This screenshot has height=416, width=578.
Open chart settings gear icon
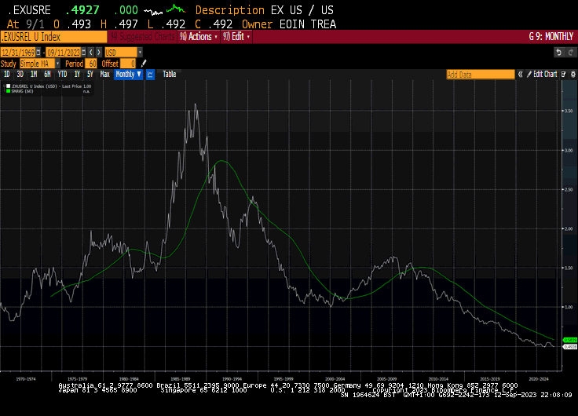point(573,75)
